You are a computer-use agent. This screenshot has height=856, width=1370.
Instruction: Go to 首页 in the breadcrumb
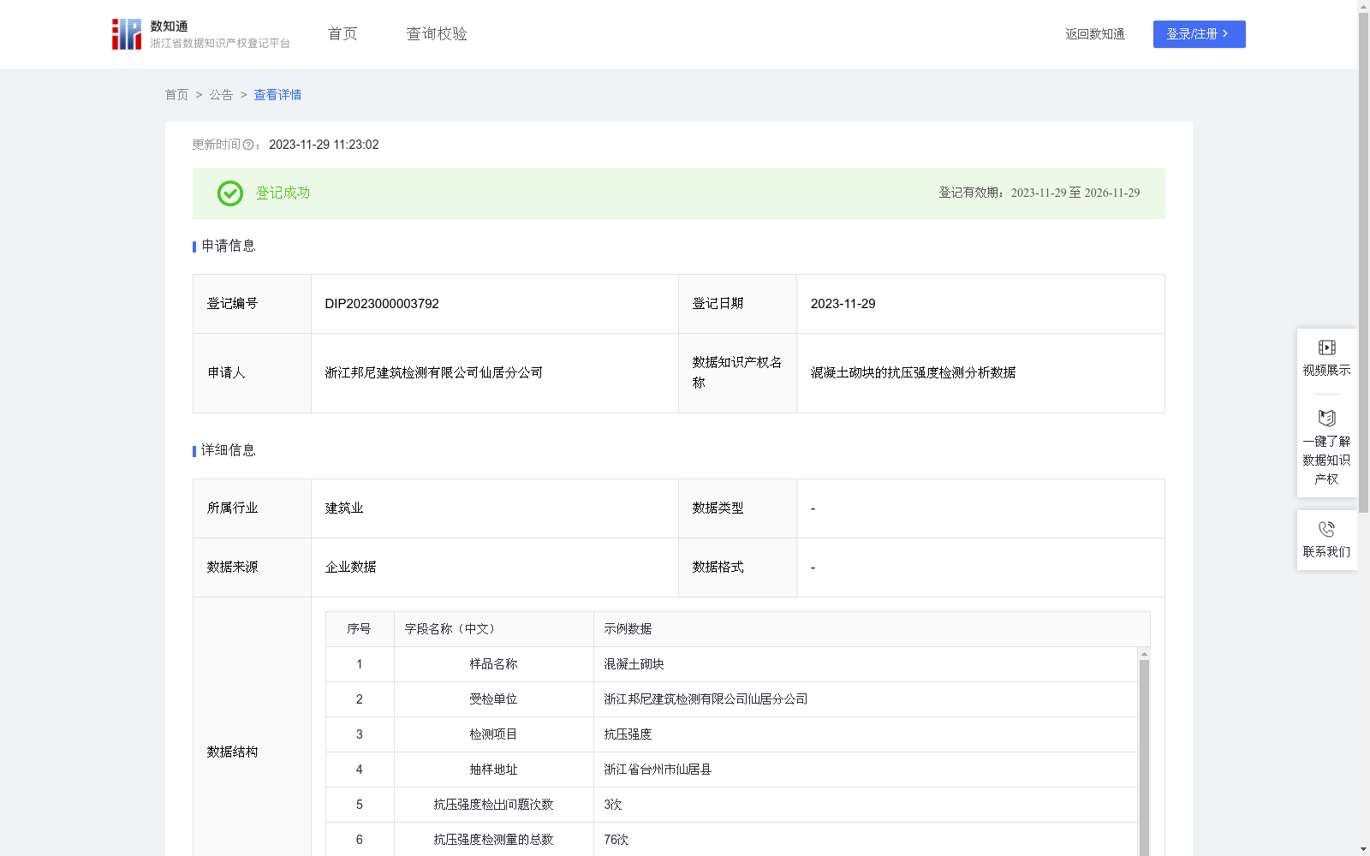[176, 95]
